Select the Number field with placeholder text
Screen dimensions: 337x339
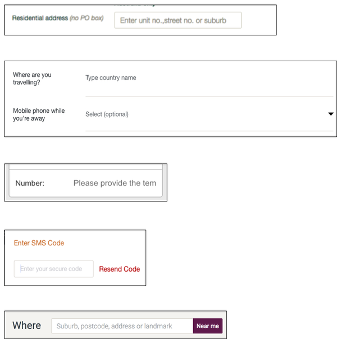pos(115,183)
